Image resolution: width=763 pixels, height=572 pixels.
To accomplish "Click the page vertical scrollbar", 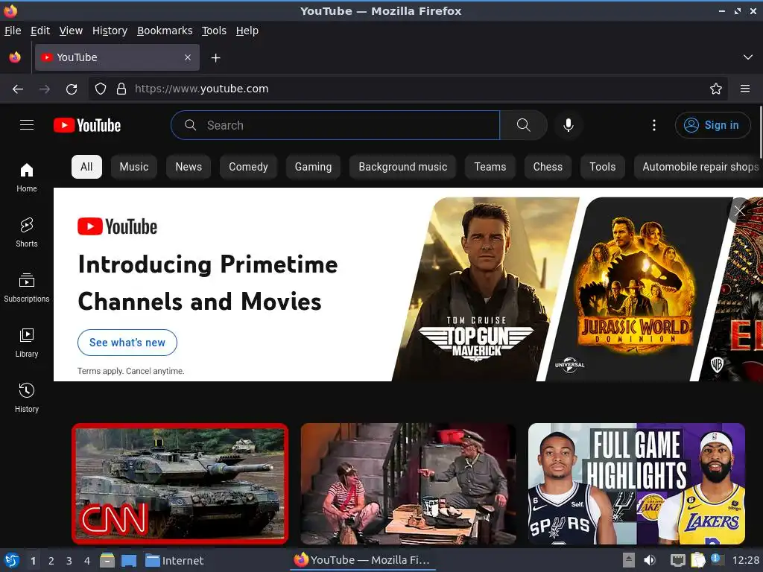I will pos(761,131).
